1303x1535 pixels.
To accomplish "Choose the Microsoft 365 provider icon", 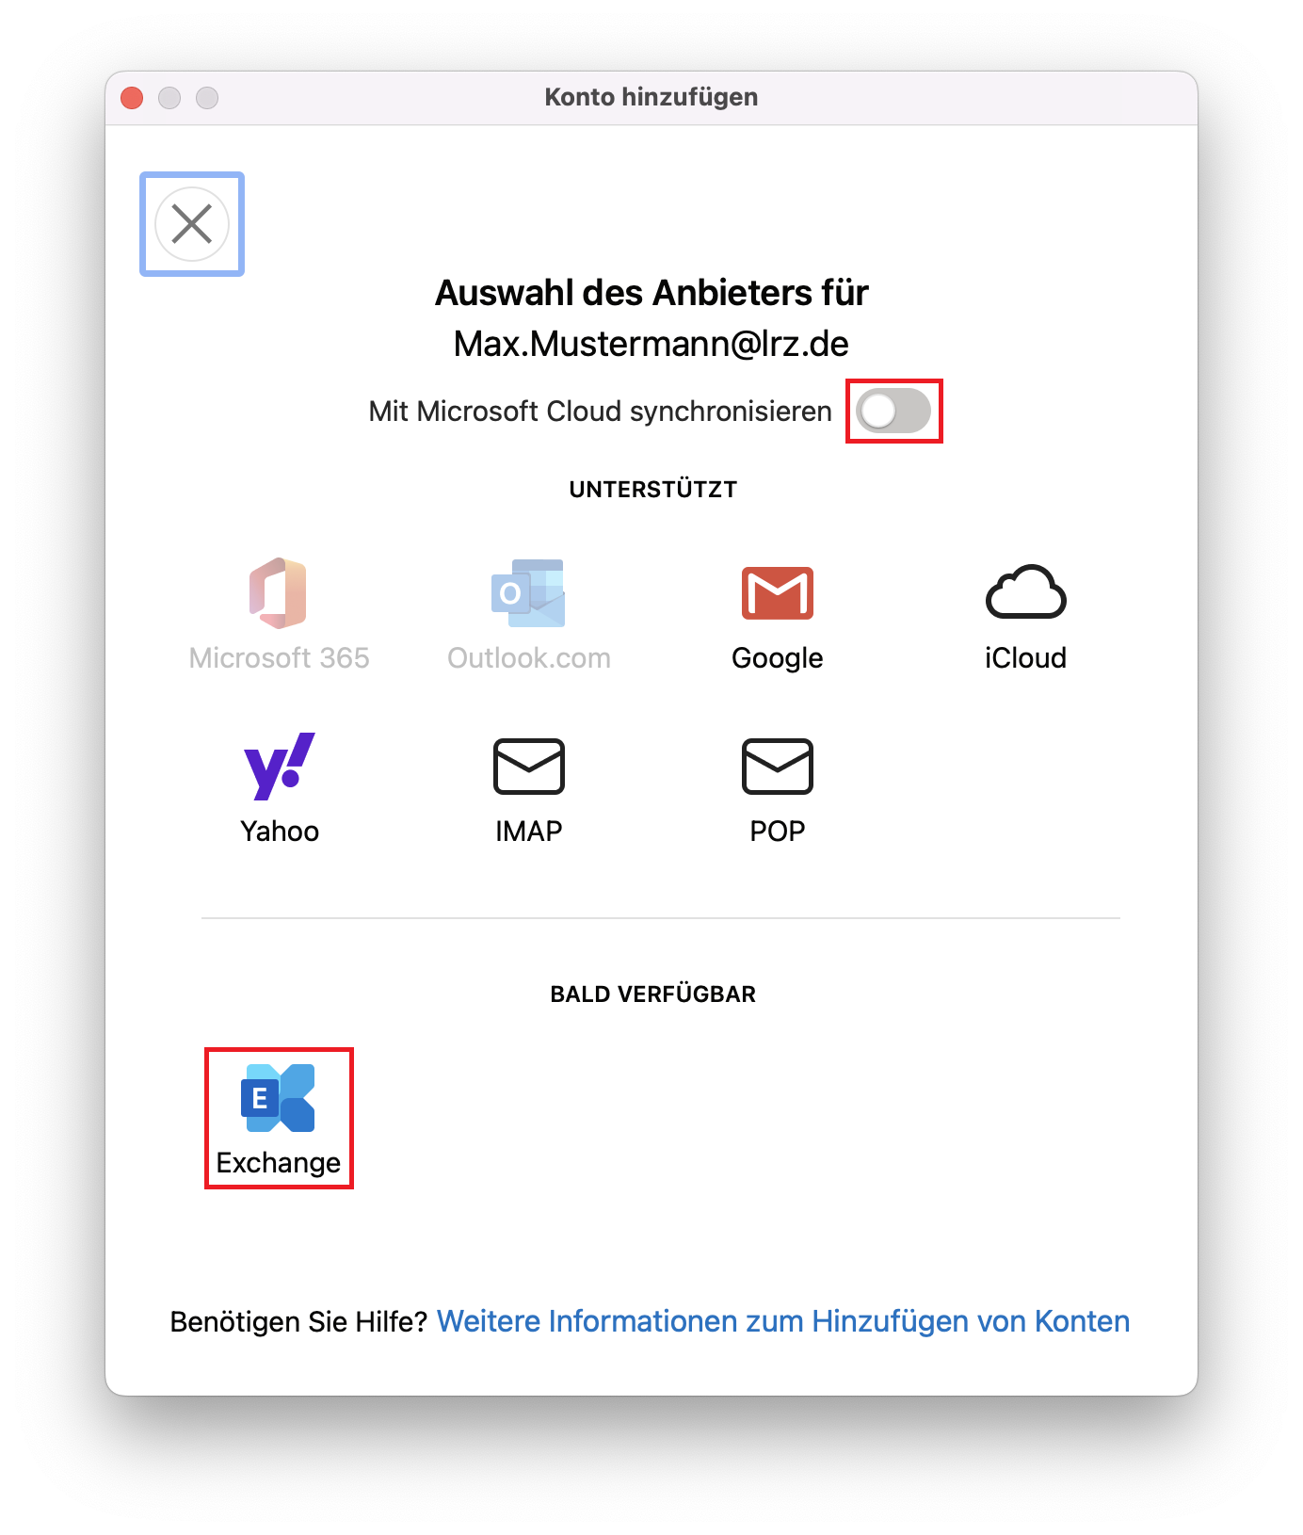I will [279, 594].
